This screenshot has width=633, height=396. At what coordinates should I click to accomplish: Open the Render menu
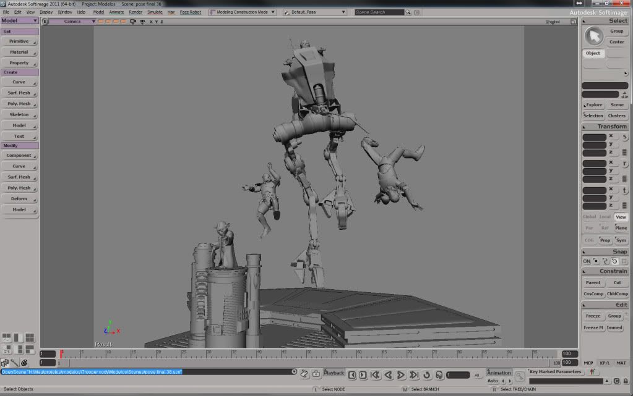click(x=135, y=12)
